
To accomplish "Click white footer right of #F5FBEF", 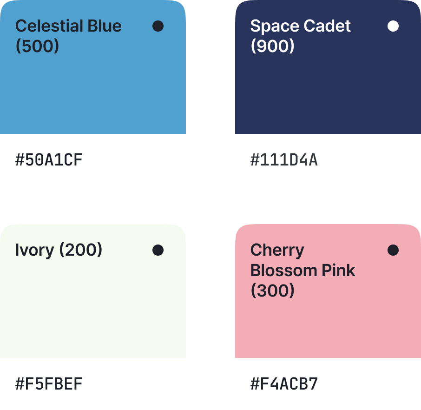I will click(x=139, y=384).
